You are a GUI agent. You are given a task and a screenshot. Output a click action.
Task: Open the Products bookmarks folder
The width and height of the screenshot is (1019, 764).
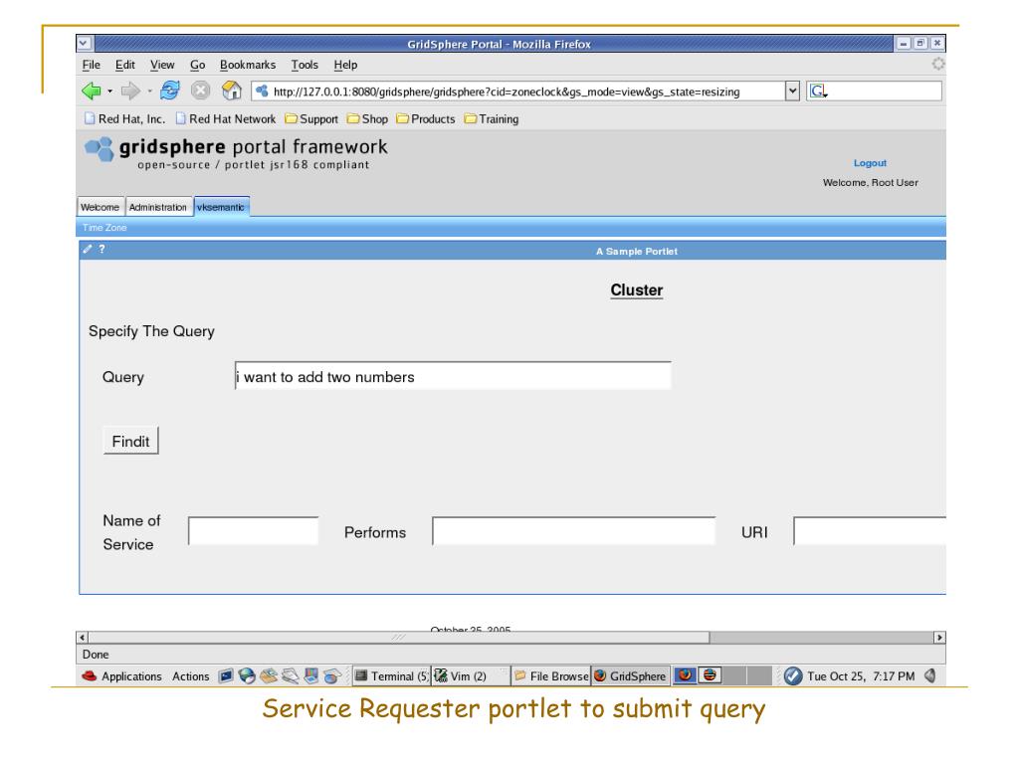click(x=426, y=119)
